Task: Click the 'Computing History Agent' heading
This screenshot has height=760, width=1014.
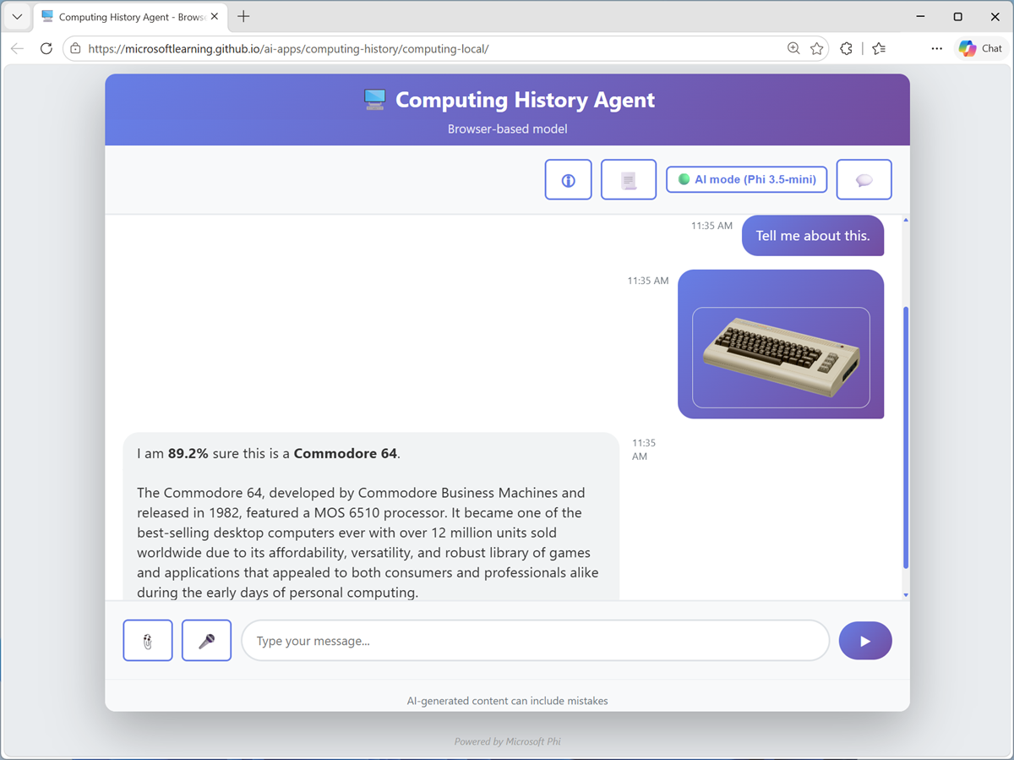Action: click(525, 100)
